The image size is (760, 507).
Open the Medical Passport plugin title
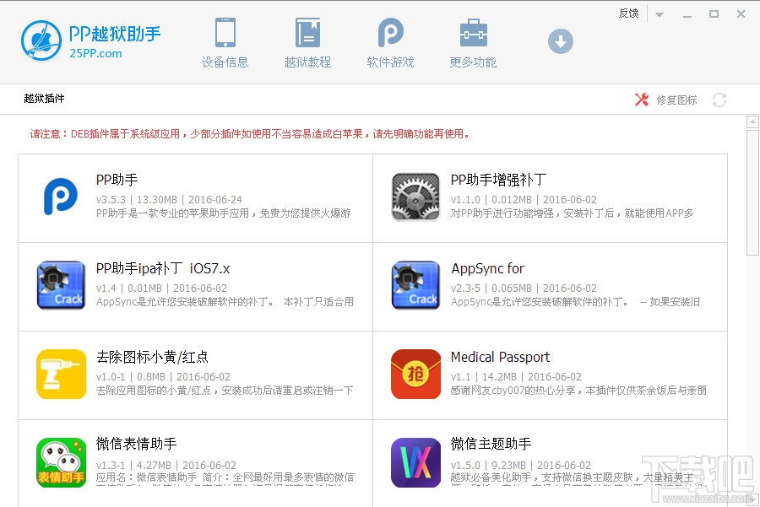click(x=500, y=357)
